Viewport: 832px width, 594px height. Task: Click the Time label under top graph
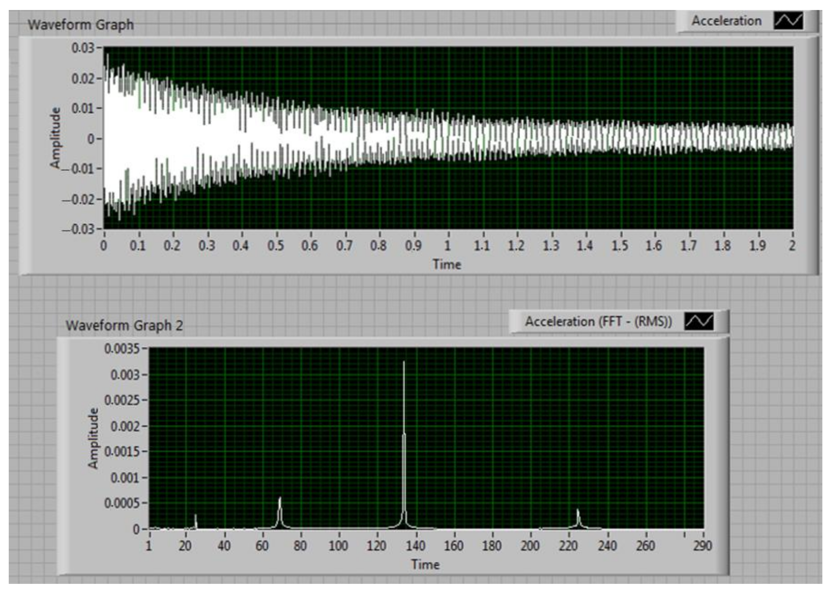pos(447,264)
